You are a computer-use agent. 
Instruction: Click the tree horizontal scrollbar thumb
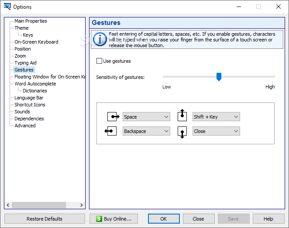(39, 205)
